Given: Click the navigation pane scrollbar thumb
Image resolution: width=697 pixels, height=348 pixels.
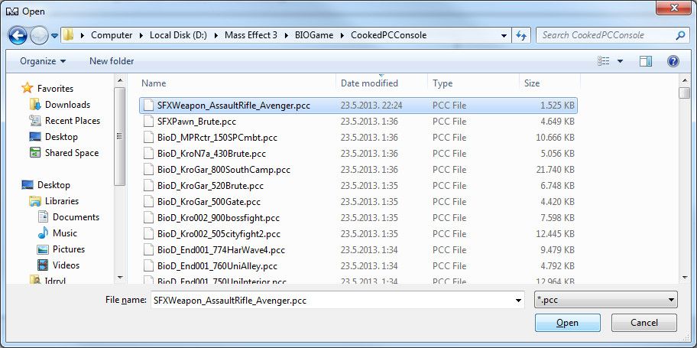Looking at the screenshot, I should click(119, 136).
